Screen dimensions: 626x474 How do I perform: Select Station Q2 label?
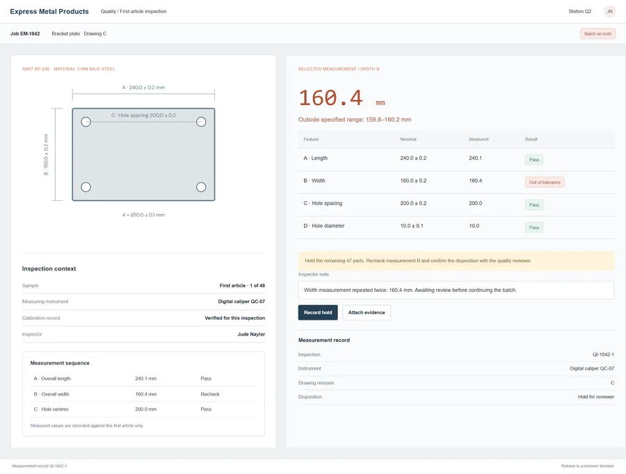click(x=579, y=12)
